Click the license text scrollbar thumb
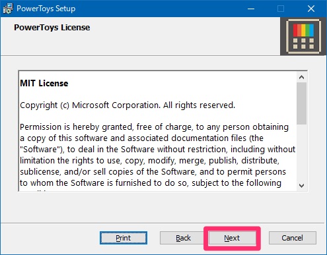 click(302, 103)
